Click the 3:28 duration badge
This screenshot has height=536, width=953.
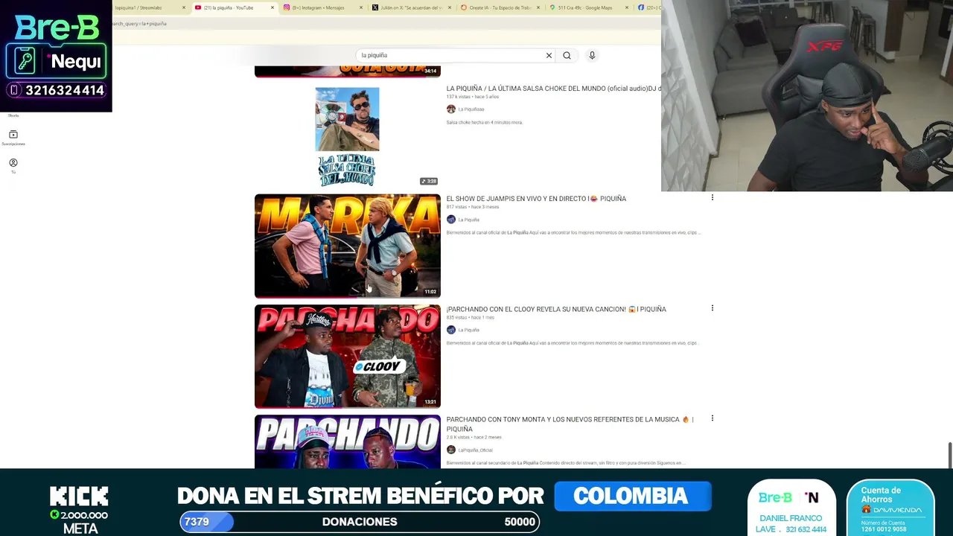pos(429,181)
